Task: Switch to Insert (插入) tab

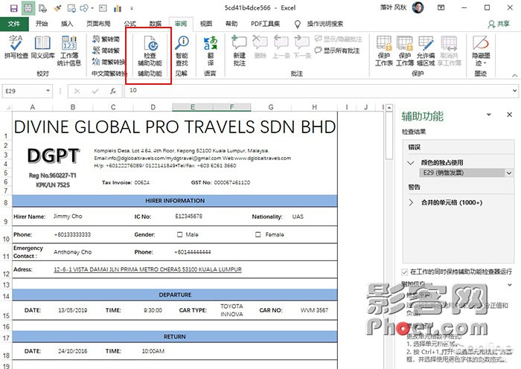Action: pyautogui.click(x=67, y=24)
